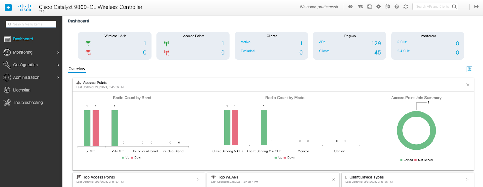
Task: Open the dashboard customize dashlets icon
Action: 469,69
